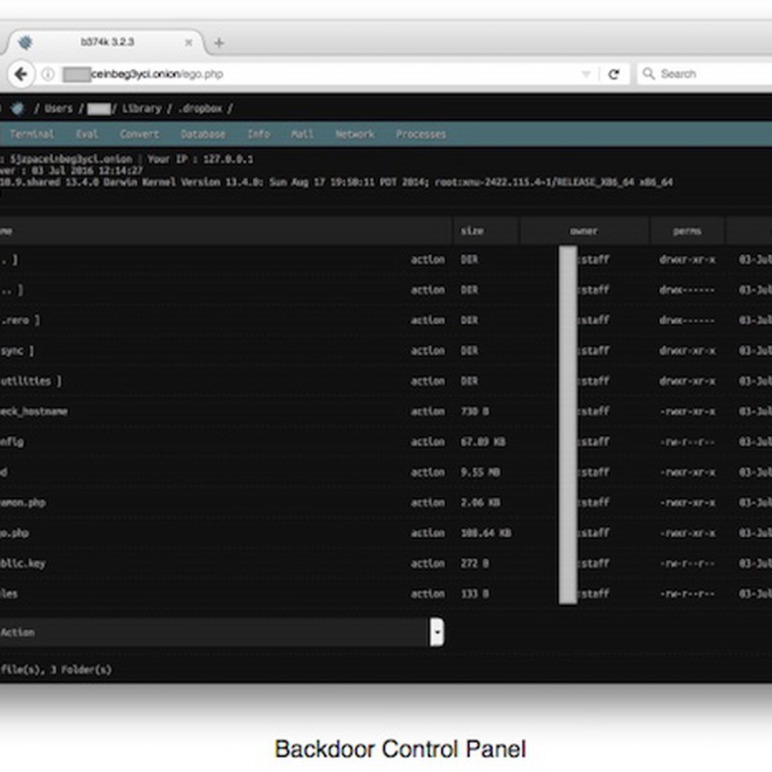Open the Database menu tab
The image size is (772, 772).
[203, 134]
